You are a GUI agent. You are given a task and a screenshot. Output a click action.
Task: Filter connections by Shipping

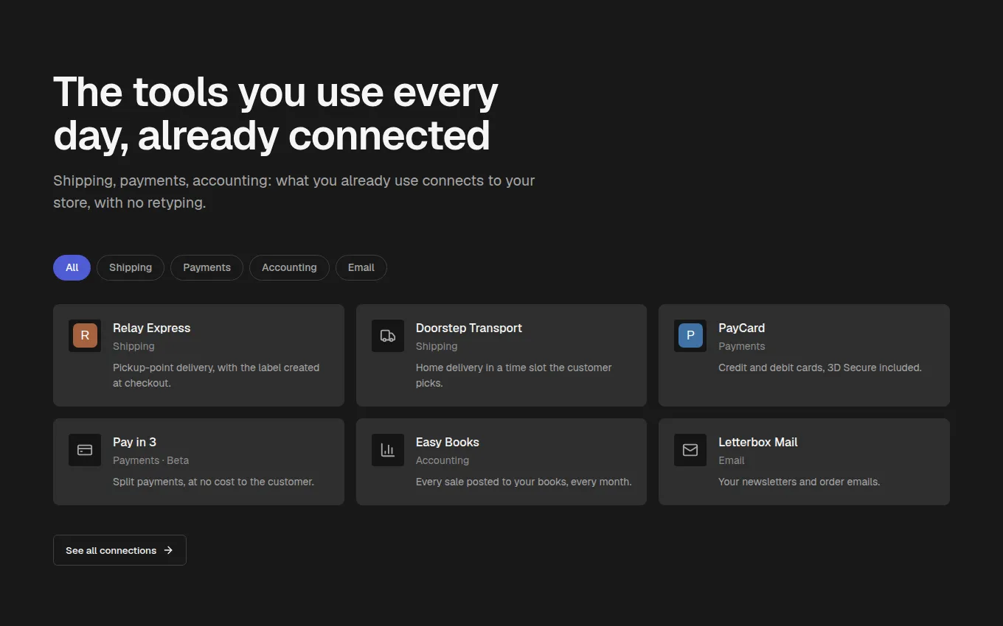(x=131, y=267)
